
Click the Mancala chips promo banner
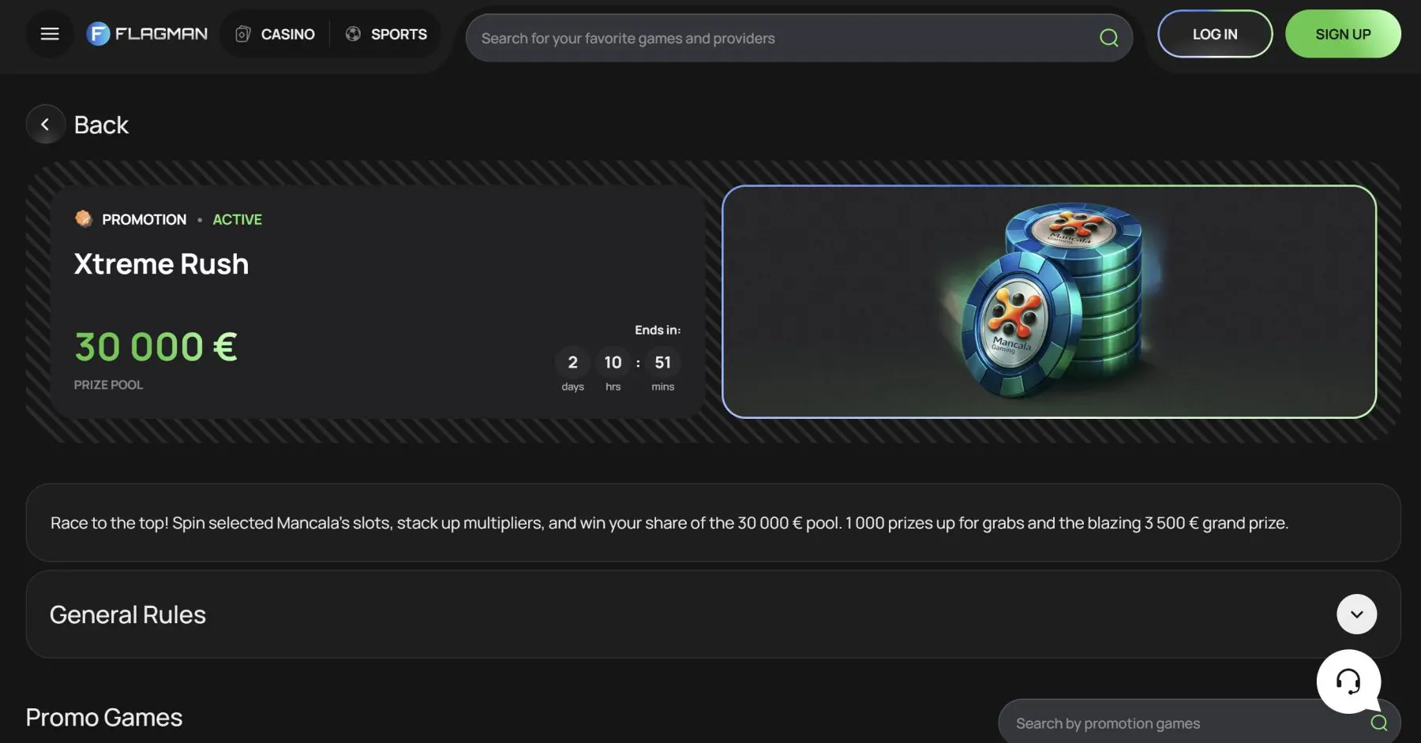click(x=1049, y=301)
